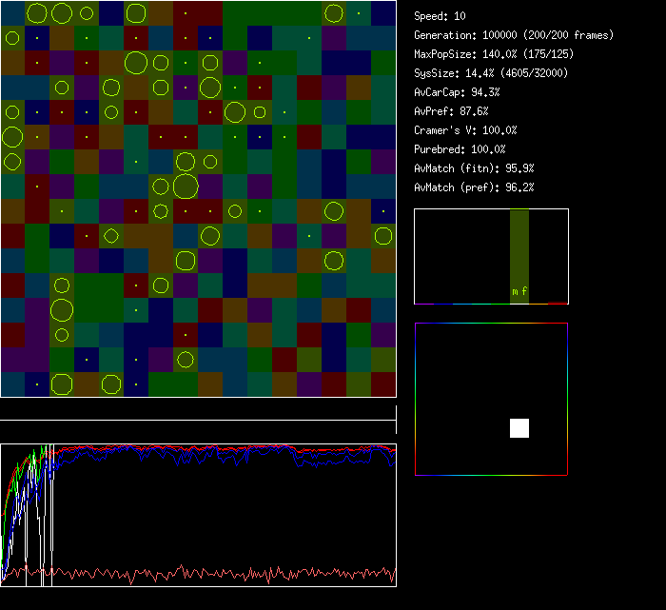Click the Speed: 10 readout
Image resolution: width=666 pixels, height=610 pixels.
(441, 16)
